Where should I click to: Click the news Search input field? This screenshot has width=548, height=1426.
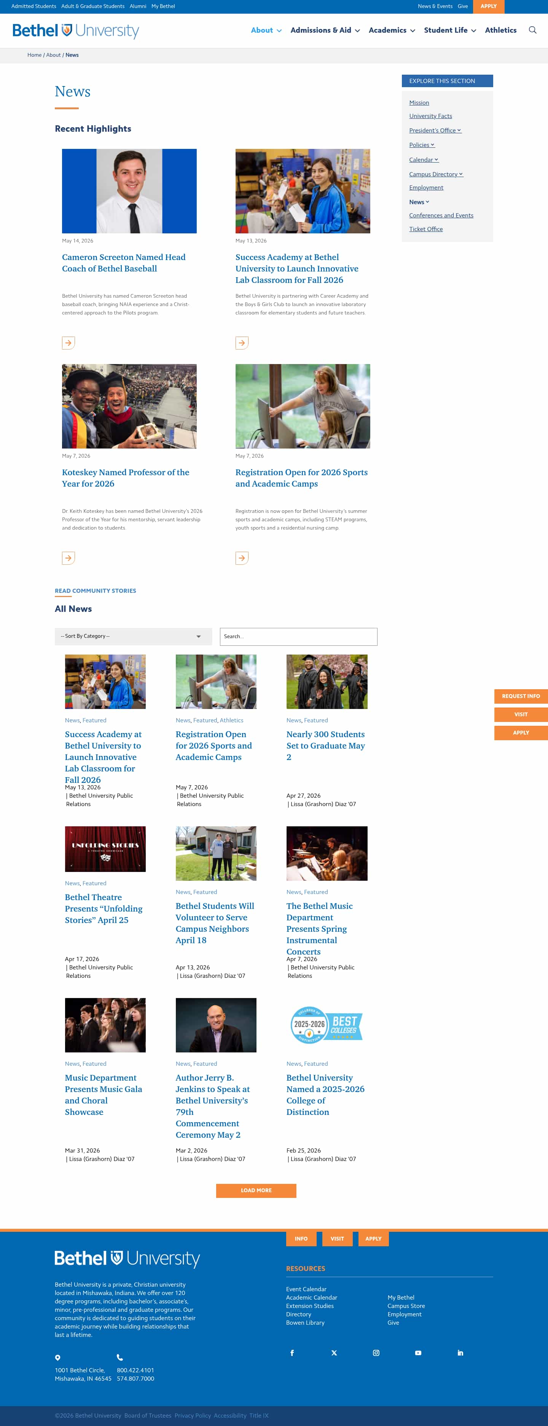(299, 636)
